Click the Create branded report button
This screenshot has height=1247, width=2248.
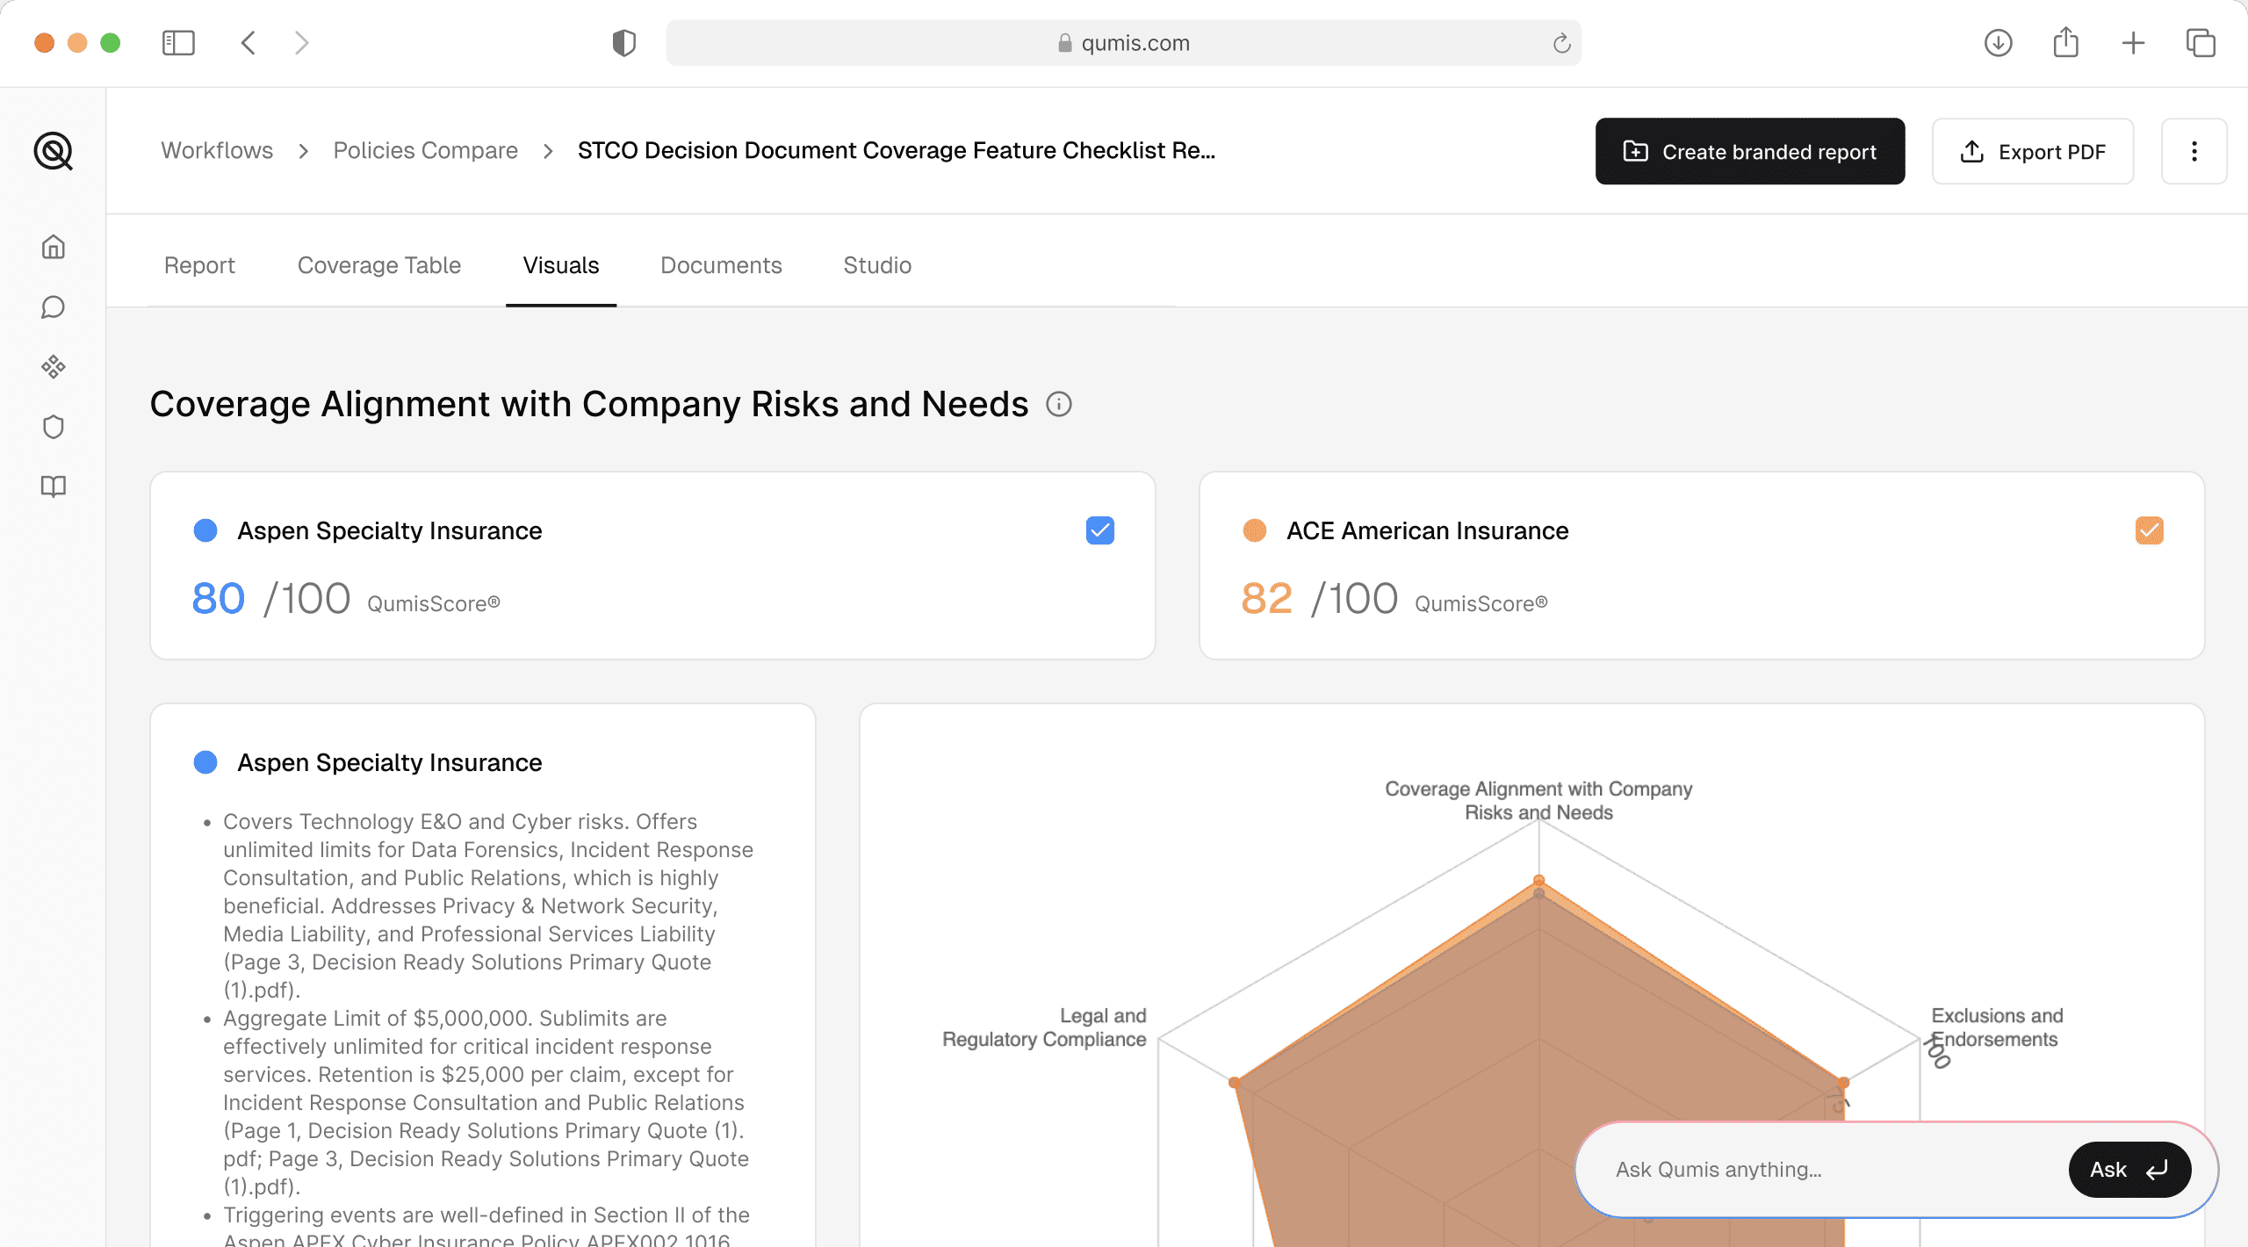(1750, 151)
